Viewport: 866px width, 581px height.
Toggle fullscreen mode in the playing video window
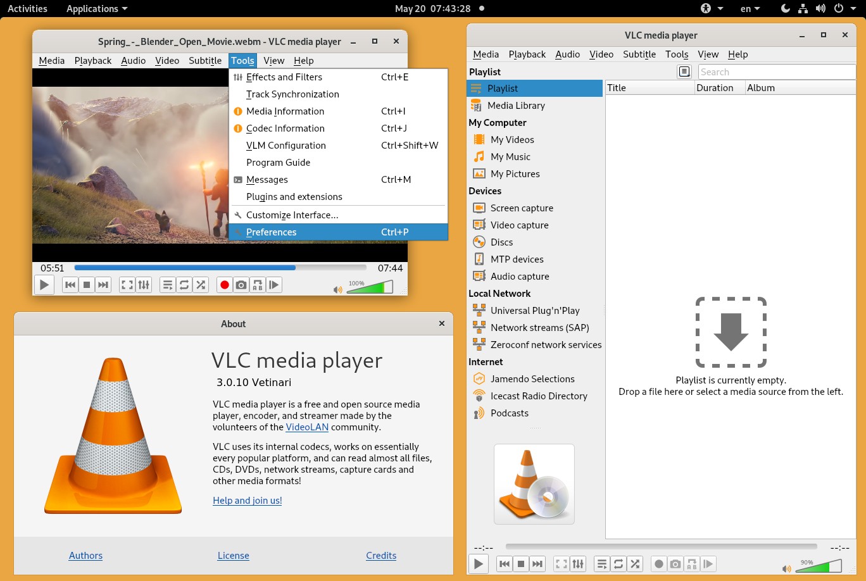point(126,284)
